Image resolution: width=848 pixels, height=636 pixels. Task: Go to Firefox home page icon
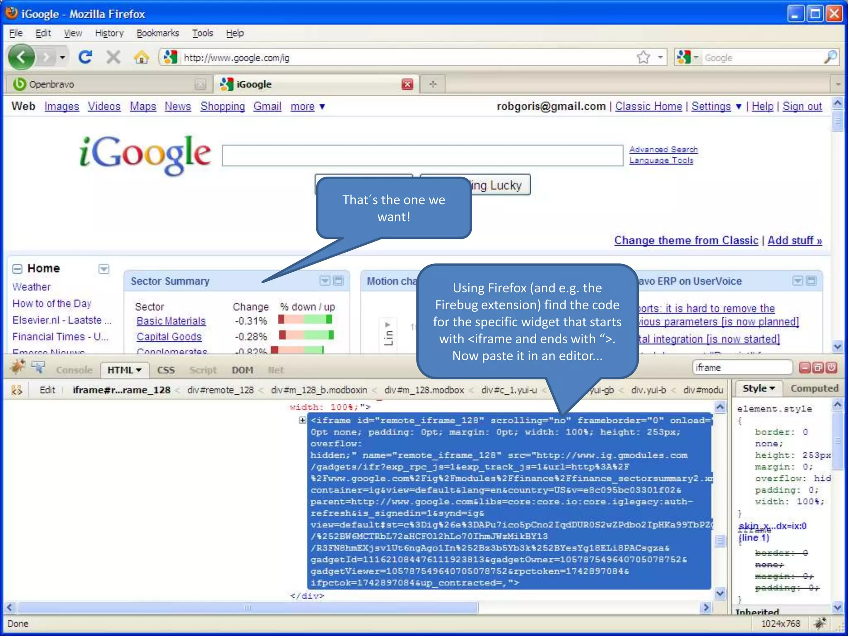141,57
